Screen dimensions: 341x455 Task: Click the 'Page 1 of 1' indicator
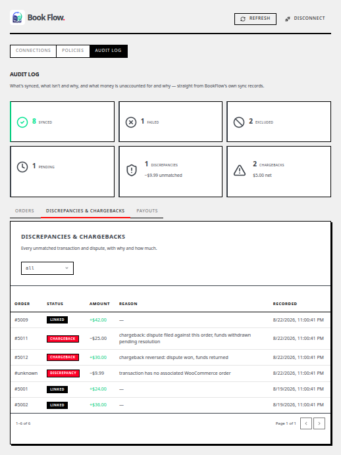coord(286,423)
